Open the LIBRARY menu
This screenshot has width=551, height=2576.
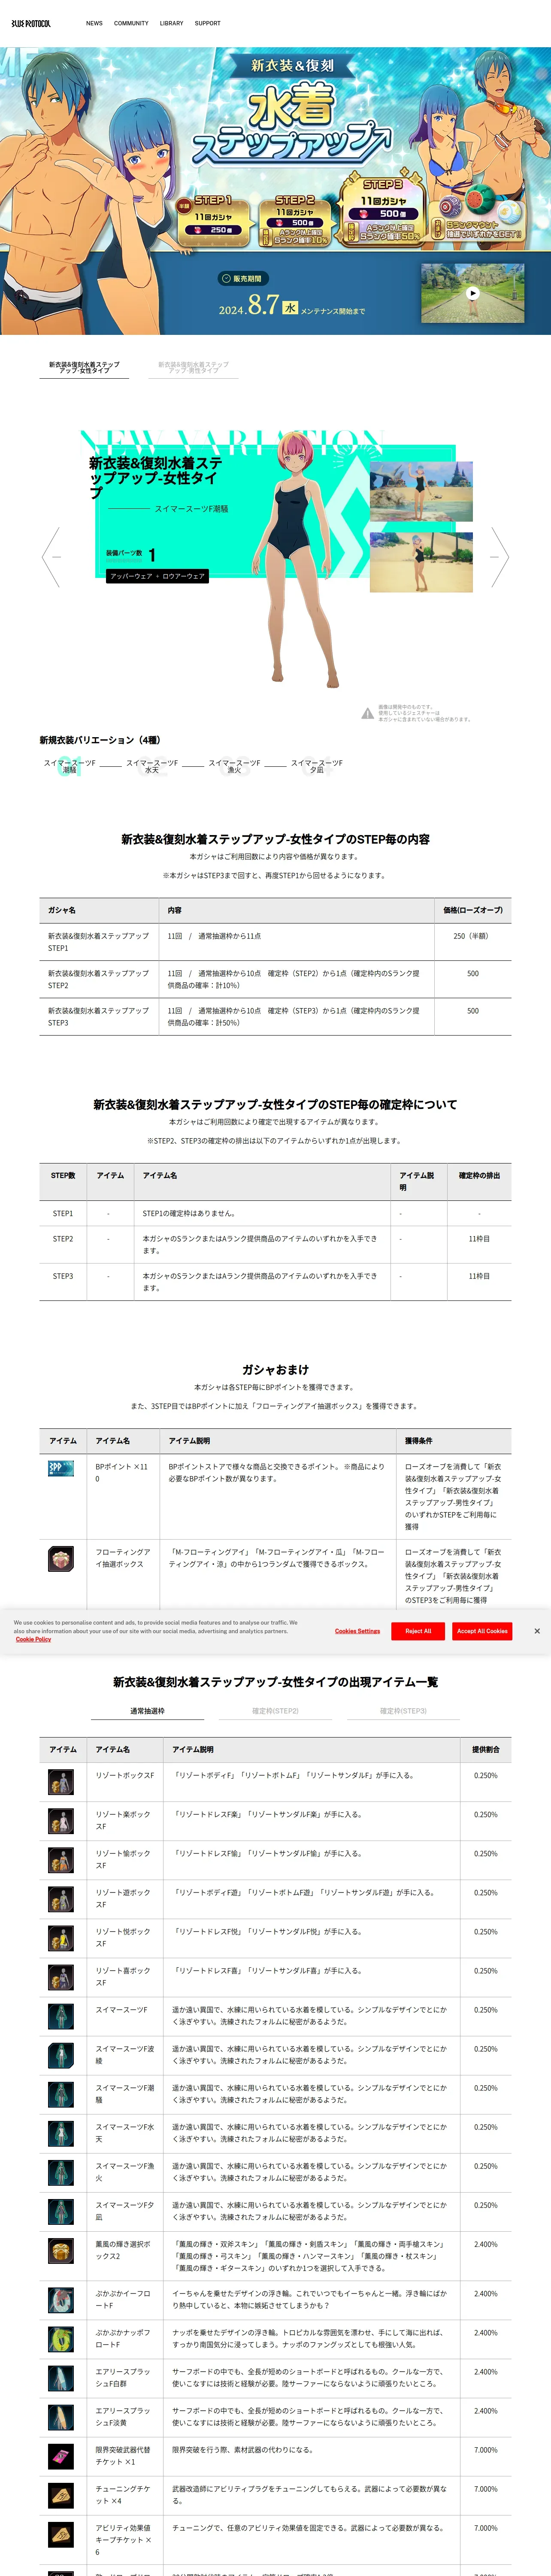[172, 23]
